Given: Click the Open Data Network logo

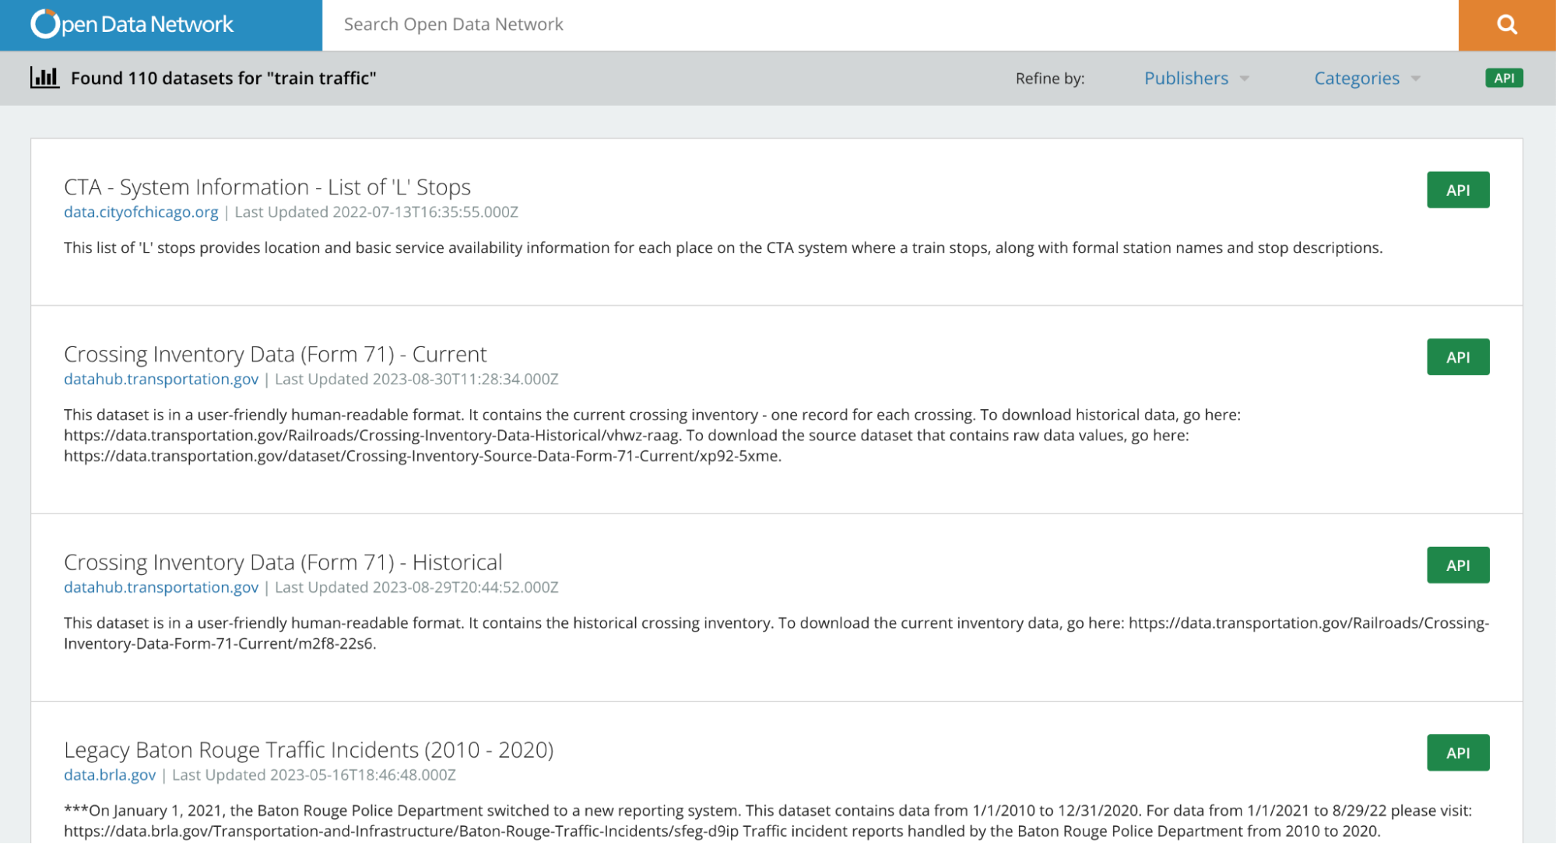Looking at the screenshot, I should [x=132, y=24].
